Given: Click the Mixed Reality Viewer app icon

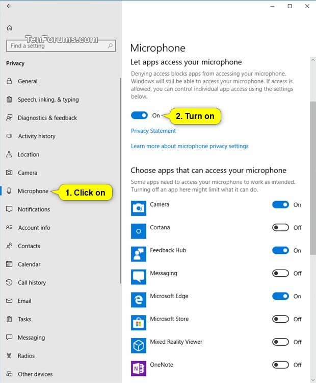Looking at the screenshot, I should click(139, 346).
